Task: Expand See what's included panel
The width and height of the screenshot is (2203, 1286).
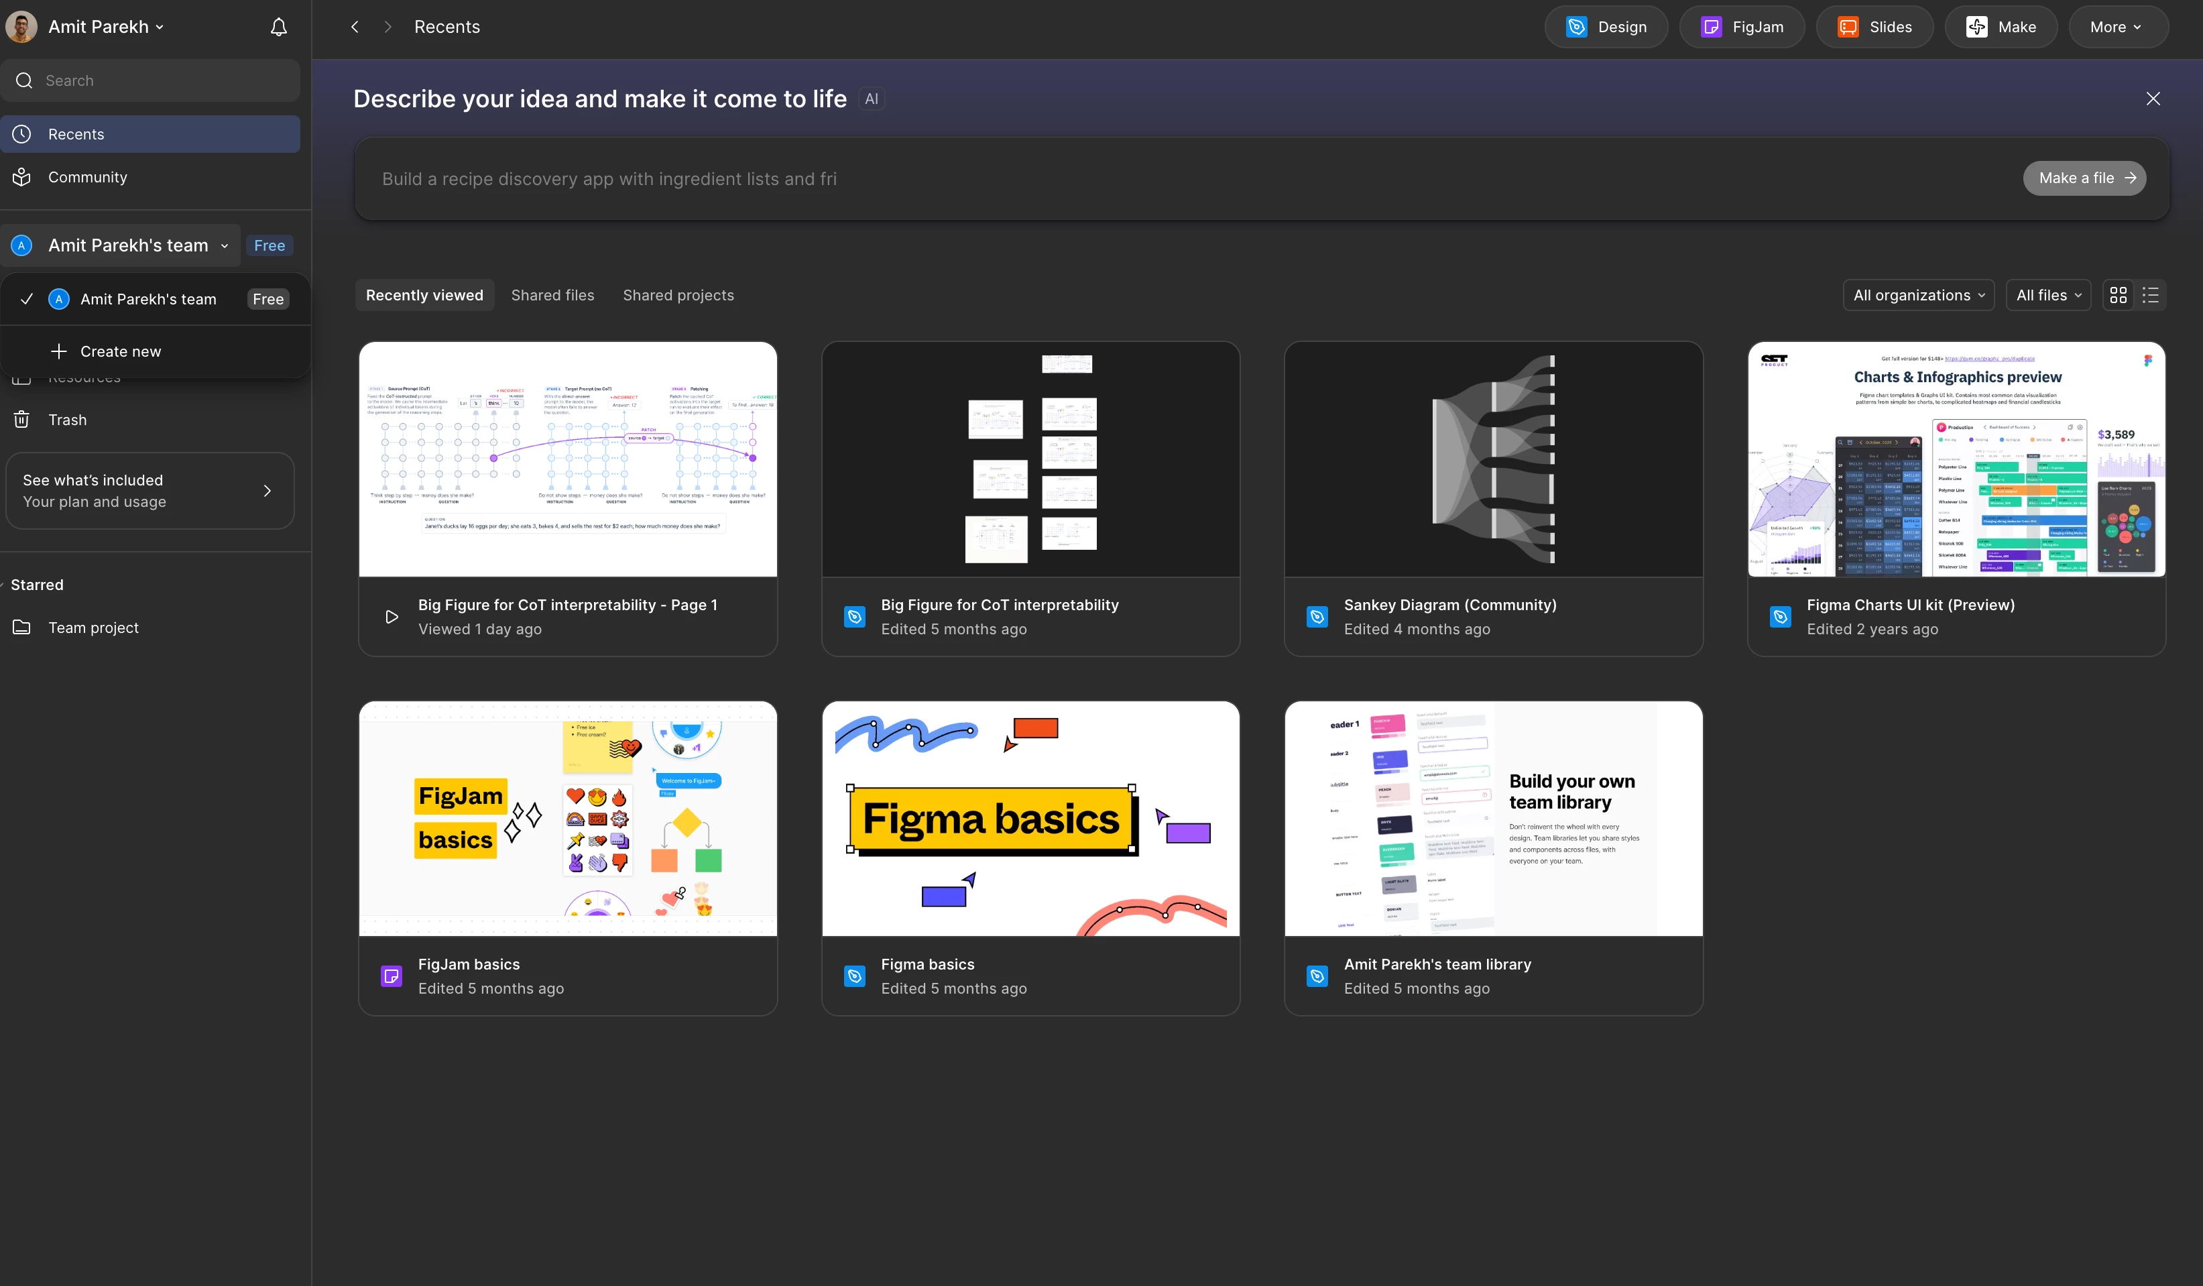Action: pyautogui.click(x=150, y=490)
